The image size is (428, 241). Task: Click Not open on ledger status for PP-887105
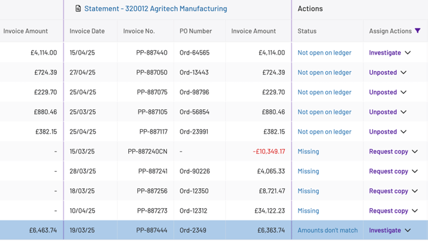click(324, 112)
